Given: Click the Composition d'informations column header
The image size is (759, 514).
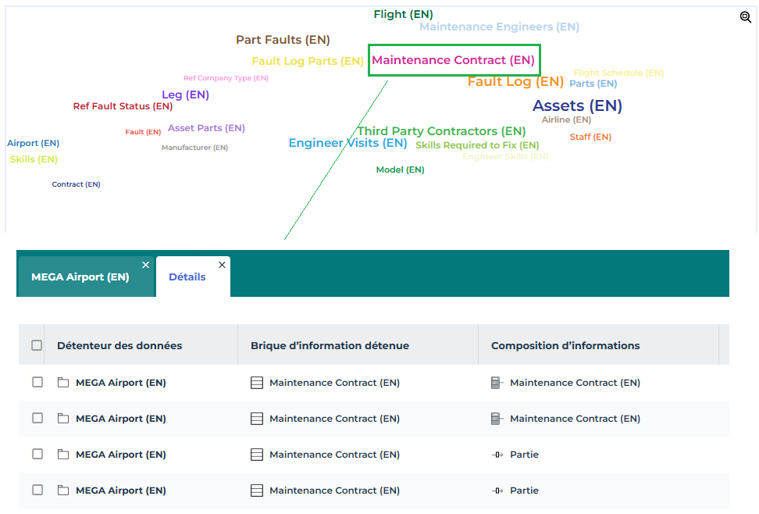Looking at the screenshot, I should (565, 345).
